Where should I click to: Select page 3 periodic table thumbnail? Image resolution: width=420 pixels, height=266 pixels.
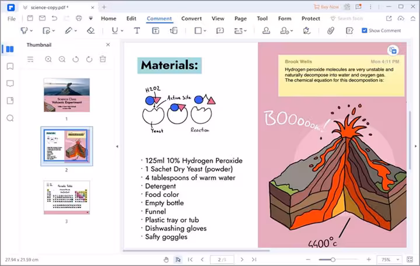[x=66, y=197]
